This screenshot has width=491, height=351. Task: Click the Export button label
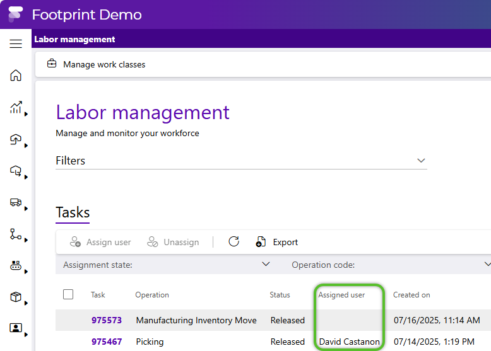[285, 242]
